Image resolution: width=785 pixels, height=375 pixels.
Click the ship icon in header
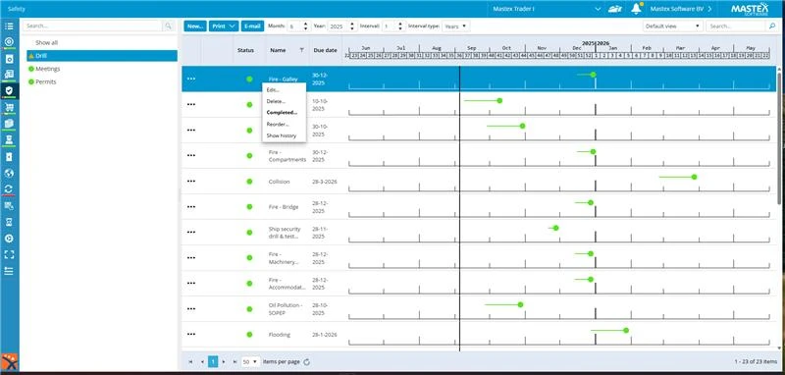click(x=614, y=9)
